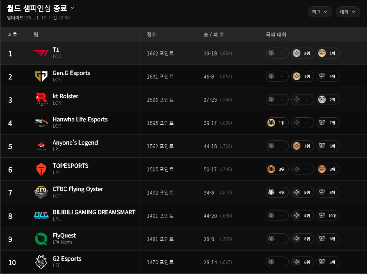The width and height of the screenshot is (367, 274).
Task: Click the Hanwha Life Esports logo
Action: pyautogui.click(x=41, y=123)
